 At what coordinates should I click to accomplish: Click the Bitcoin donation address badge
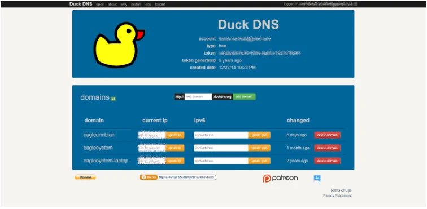178,177
